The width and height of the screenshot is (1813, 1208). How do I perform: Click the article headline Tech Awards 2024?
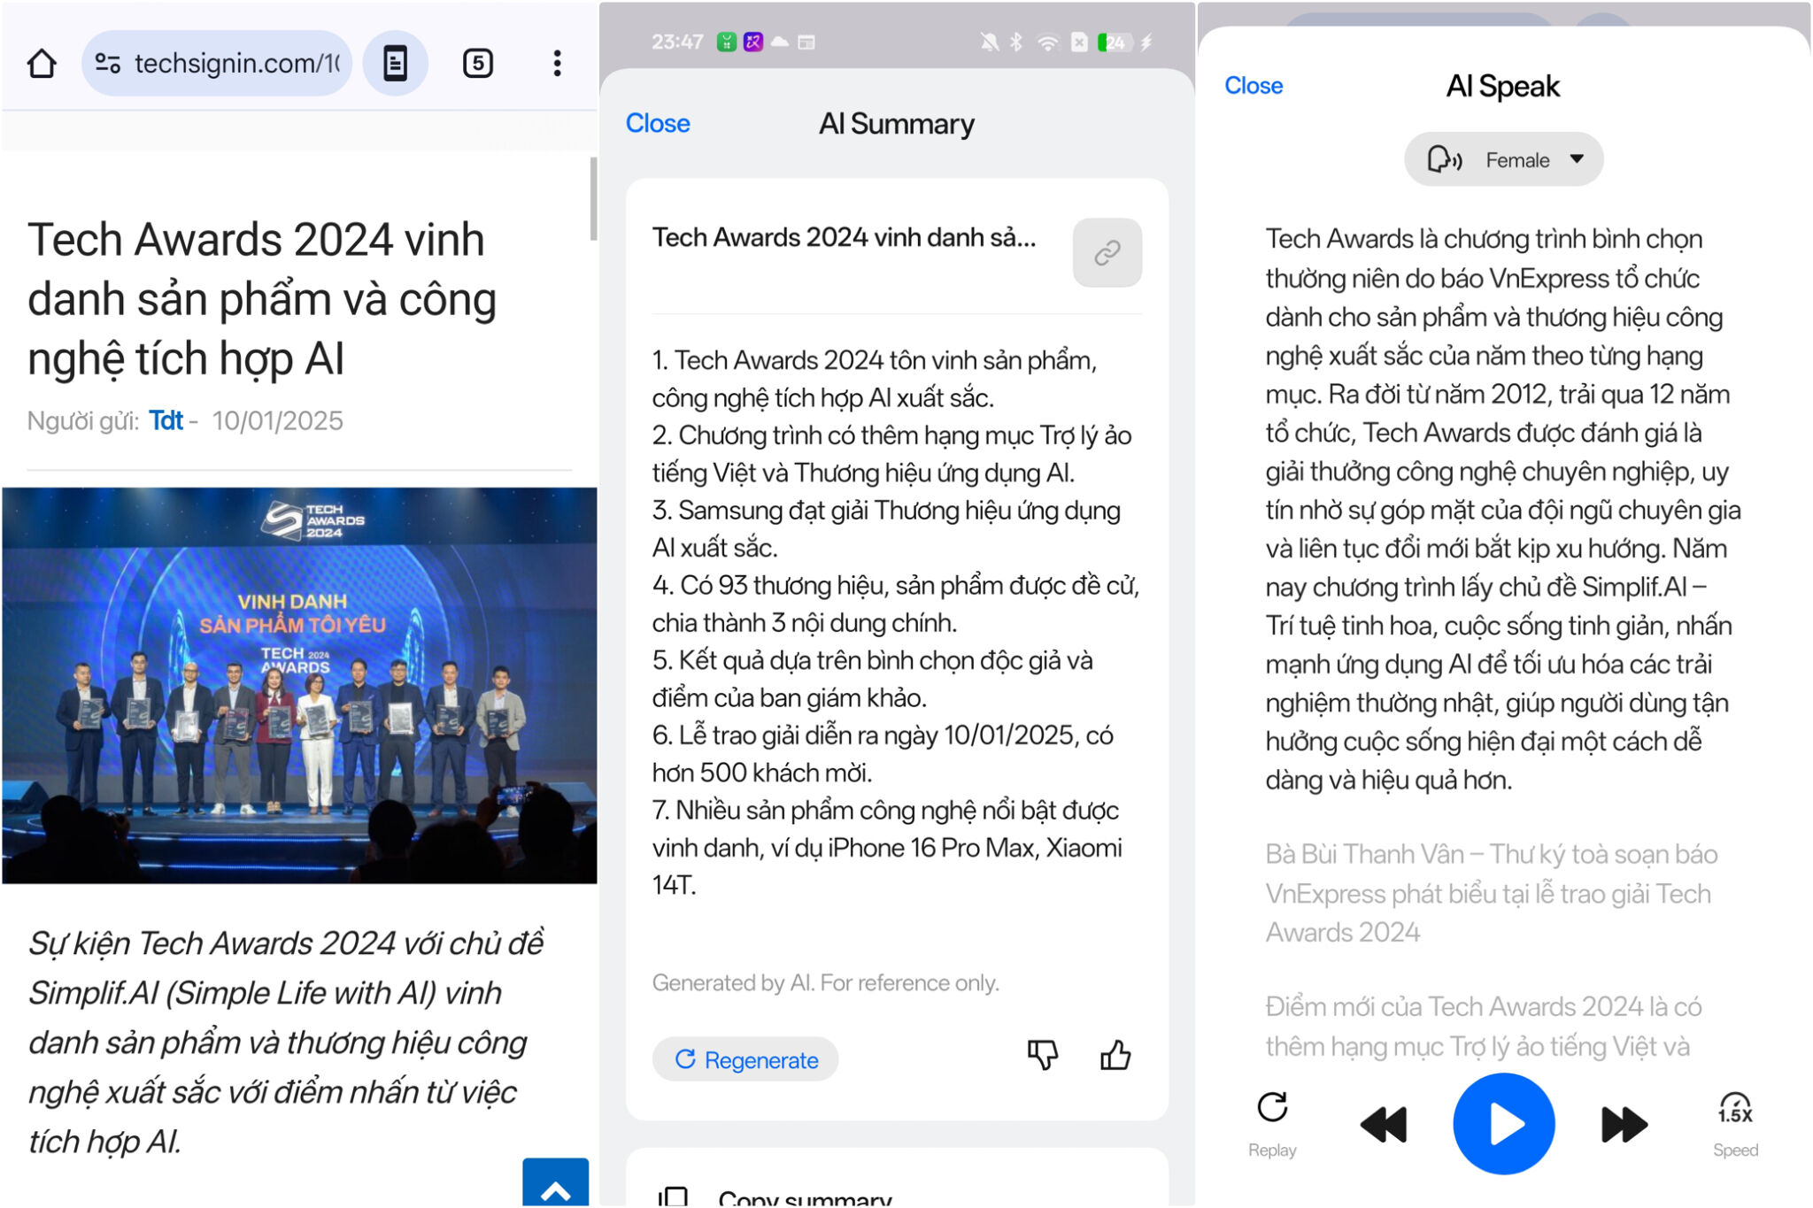click(262, 299)
